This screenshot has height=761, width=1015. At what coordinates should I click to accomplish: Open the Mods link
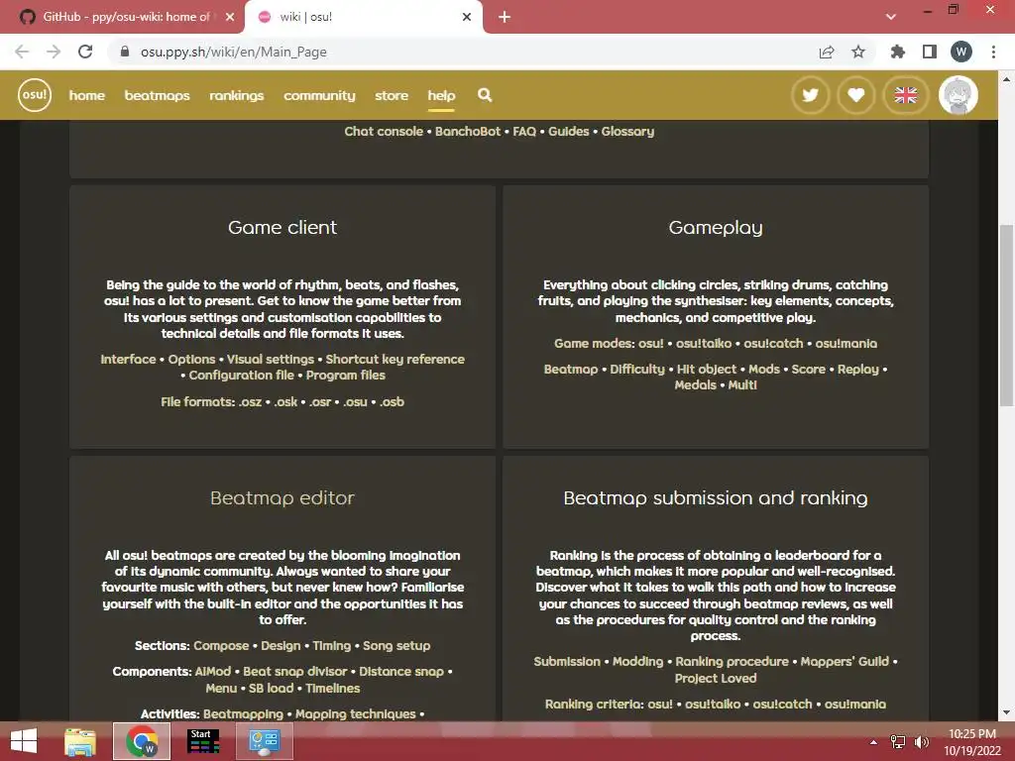point(764,370)
